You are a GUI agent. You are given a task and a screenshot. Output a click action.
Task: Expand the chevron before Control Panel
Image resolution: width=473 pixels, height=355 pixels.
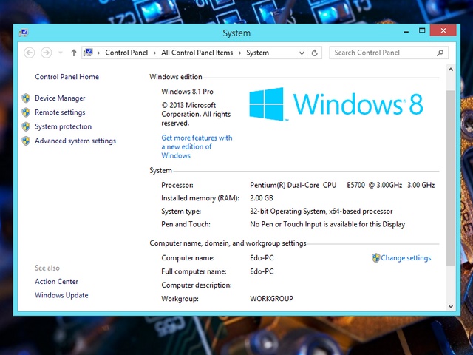pyautogui.click(x=98, y=53)
